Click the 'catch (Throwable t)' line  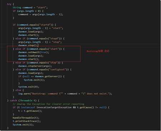pos(23,101)
